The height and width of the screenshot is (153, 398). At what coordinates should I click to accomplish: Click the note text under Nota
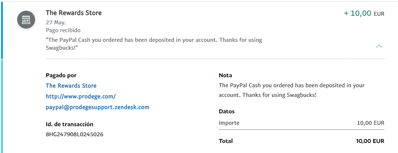pos(292,90)
